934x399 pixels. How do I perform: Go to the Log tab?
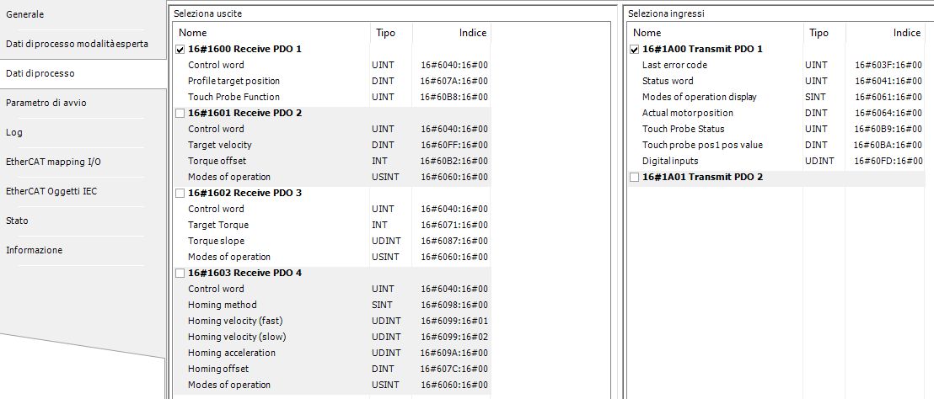[13, 132]
